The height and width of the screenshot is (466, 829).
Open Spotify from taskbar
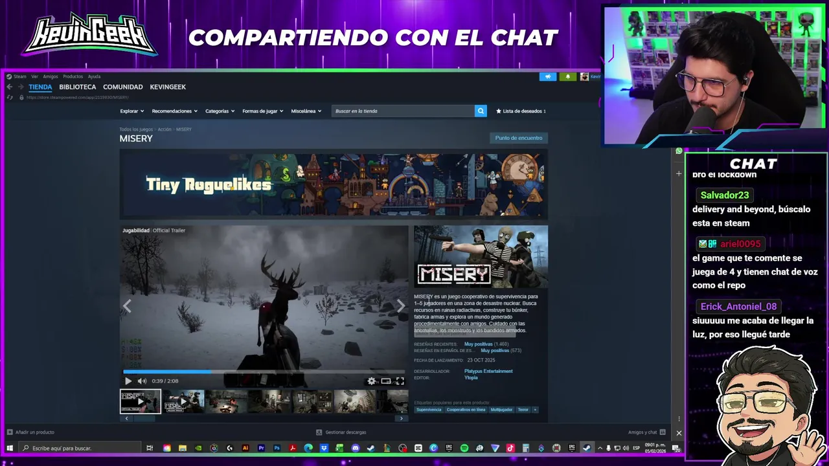(464, 448)
